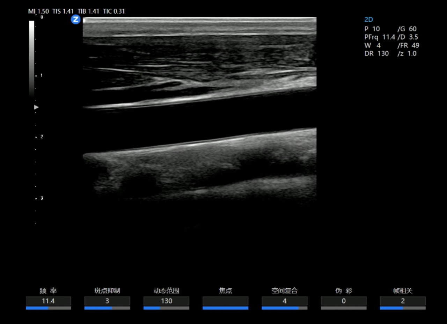This screenshot has height=324, width=447.
Task: Click the full blue slider under 焦点
Action: [225, 308]
